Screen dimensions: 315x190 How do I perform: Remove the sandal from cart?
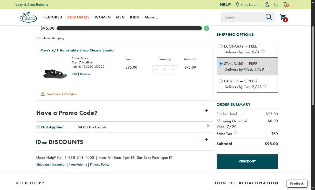coord(85,74)
